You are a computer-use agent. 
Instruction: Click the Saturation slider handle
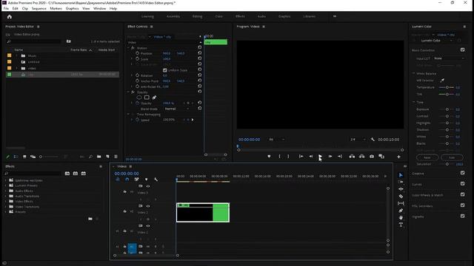447,164
